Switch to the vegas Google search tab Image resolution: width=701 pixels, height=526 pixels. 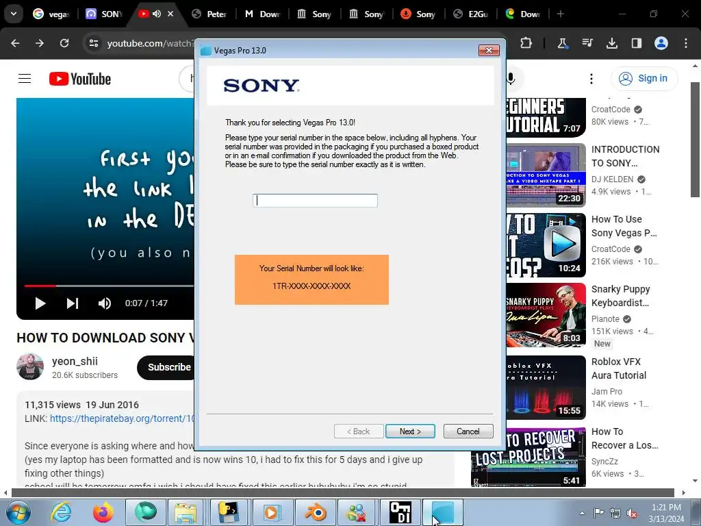(x=52, y=14)
